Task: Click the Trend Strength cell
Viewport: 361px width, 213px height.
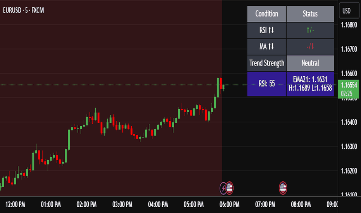Action: 266,63
